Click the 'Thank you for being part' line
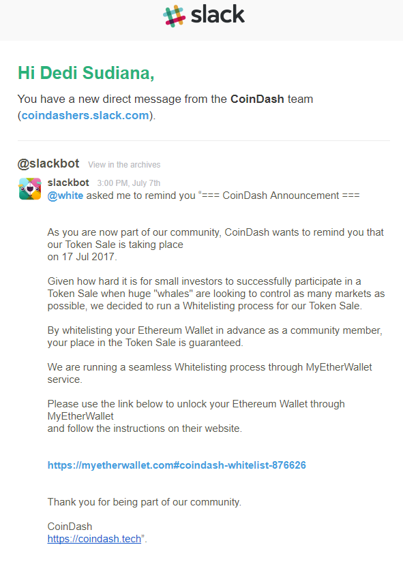403x562 pixels. coord(145,502)
